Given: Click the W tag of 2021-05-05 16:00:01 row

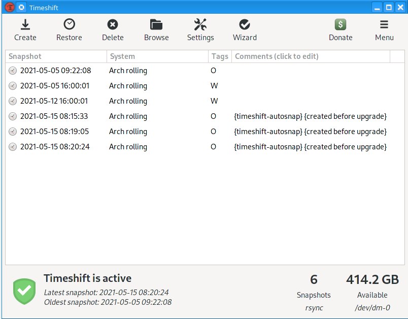Looking at the screenshot, I should click(214, 86).
